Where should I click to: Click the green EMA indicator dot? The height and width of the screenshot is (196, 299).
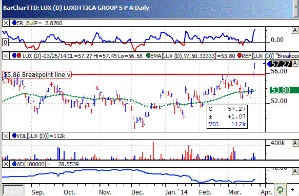[148, 56]
